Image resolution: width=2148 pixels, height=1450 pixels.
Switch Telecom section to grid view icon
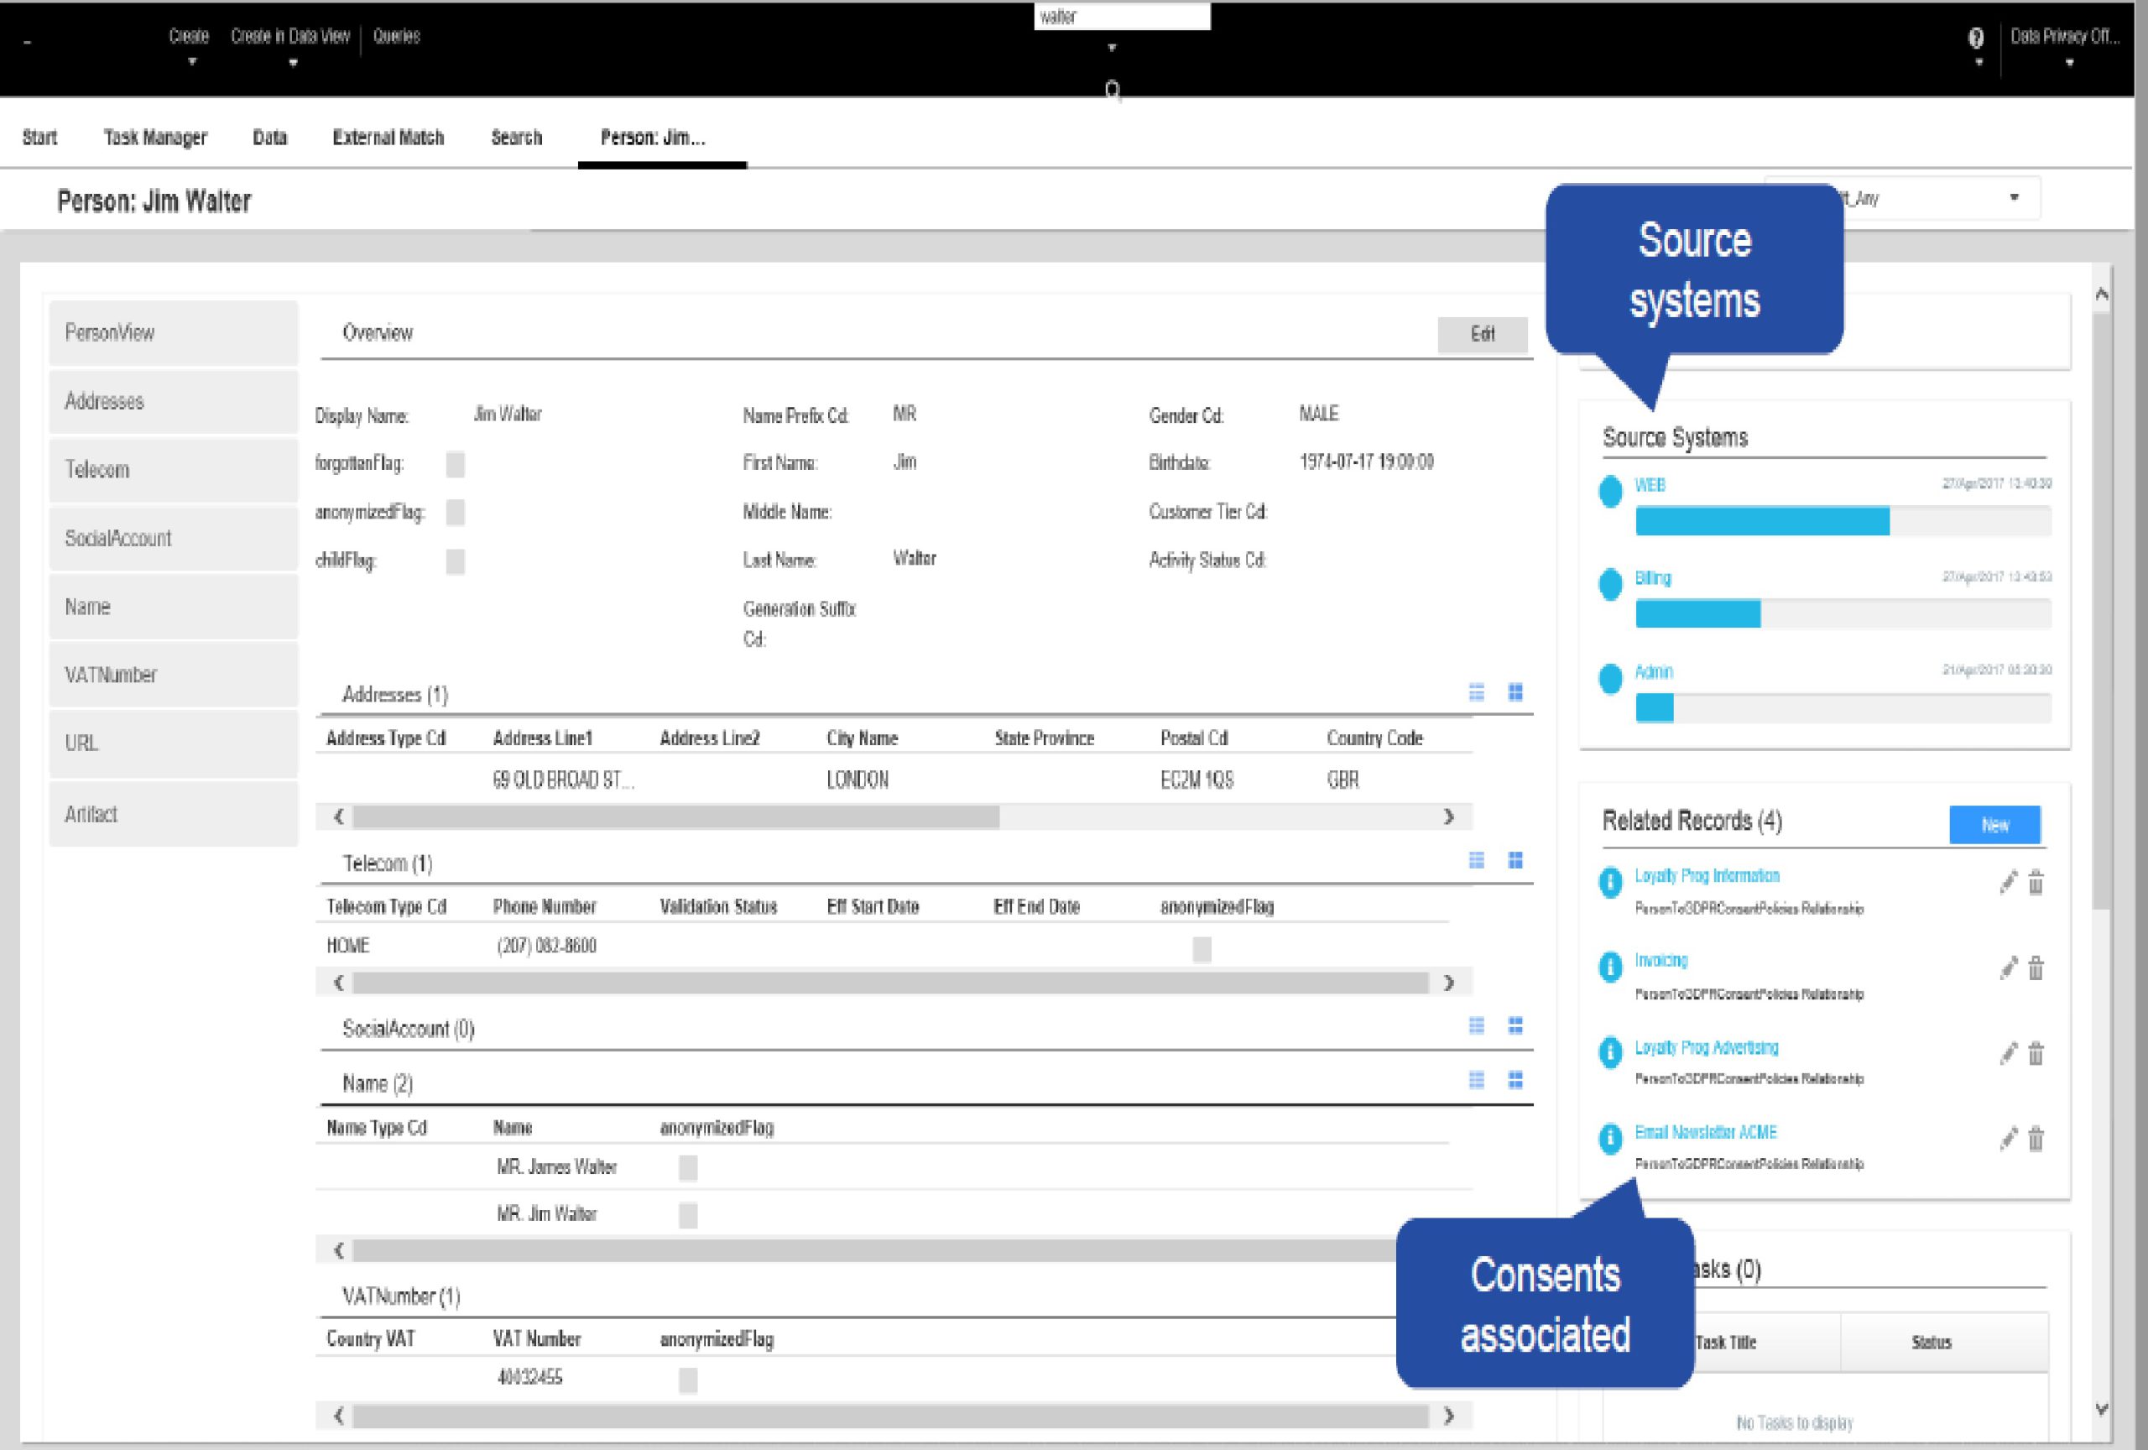click(x=1515, y=860)
